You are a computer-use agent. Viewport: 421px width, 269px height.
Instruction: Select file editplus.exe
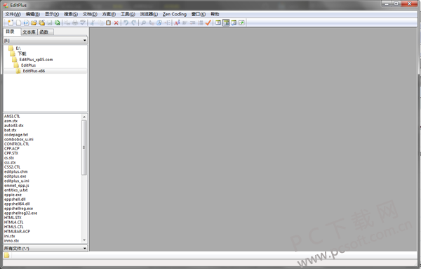point(15,176)
